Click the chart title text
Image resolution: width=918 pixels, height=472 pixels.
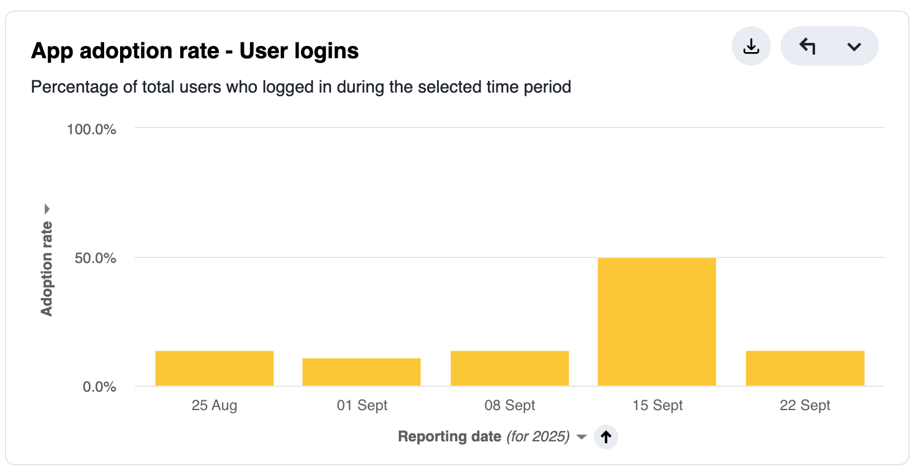[195, 51]
